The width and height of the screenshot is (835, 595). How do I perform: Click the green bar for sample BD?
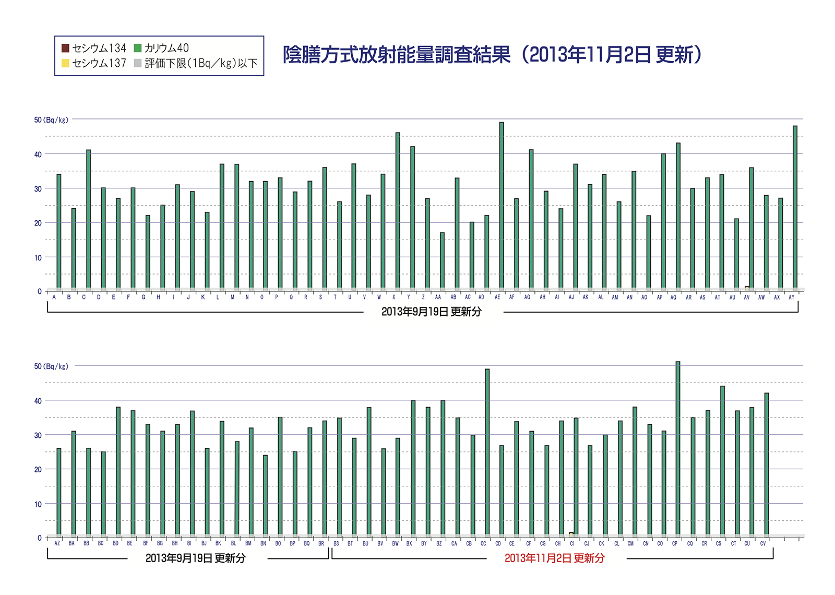(118, 471)
